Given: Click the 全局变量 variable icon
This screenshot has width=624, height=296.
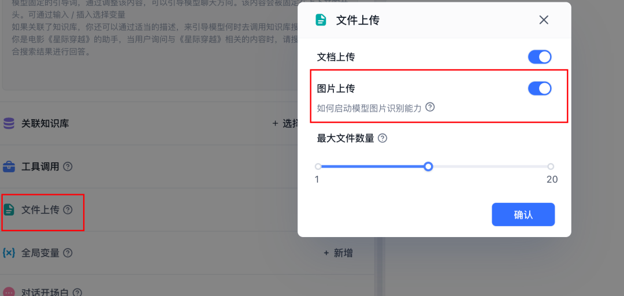Looking at the screenshot, I should [9, 253].
